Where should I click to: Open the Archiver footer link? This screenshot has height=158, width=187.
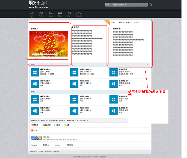48,151
